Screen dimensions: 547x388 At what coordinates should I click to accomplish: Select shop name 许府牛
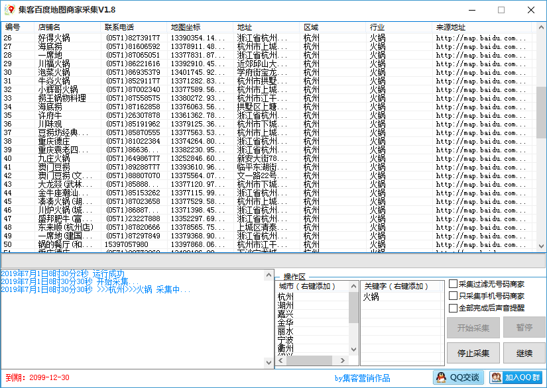50,115
